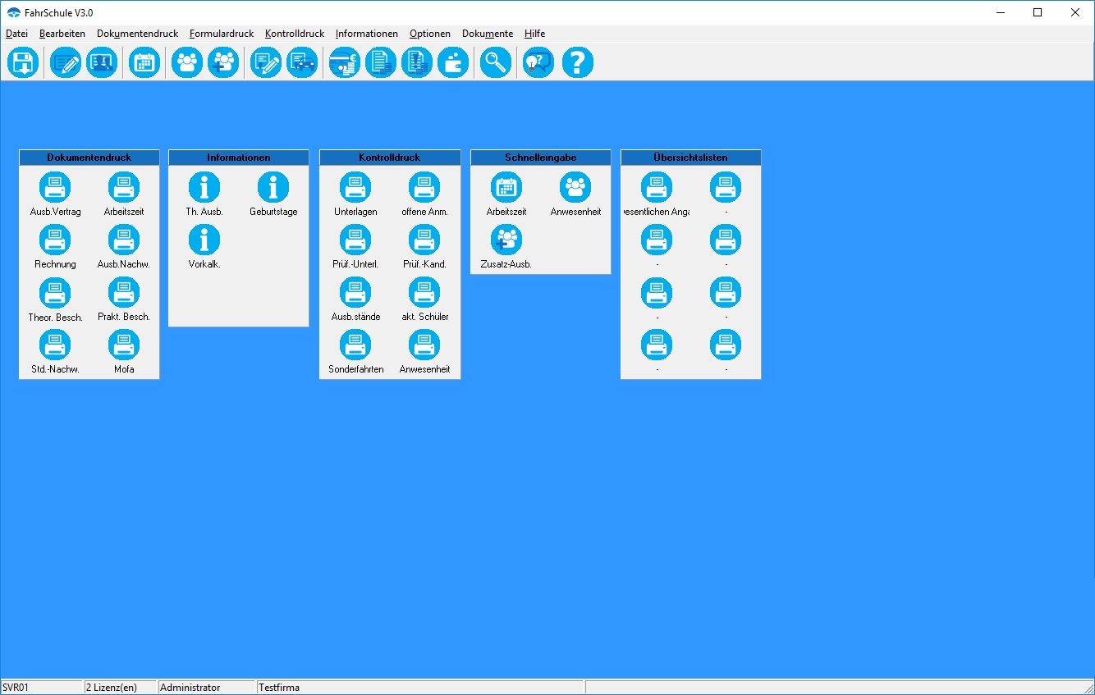Open the Optionen menu

pos(430,34)
